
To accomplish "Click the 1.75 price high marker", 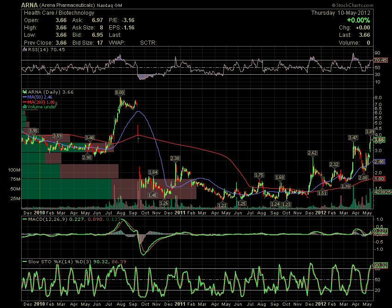I will coord(259,175).
